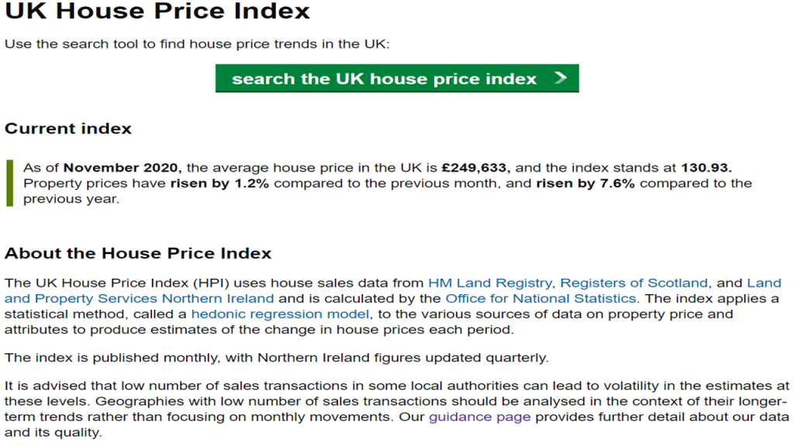
Task: Open Land and Property Services Northern Ireland link
Action: coord(140,298)
